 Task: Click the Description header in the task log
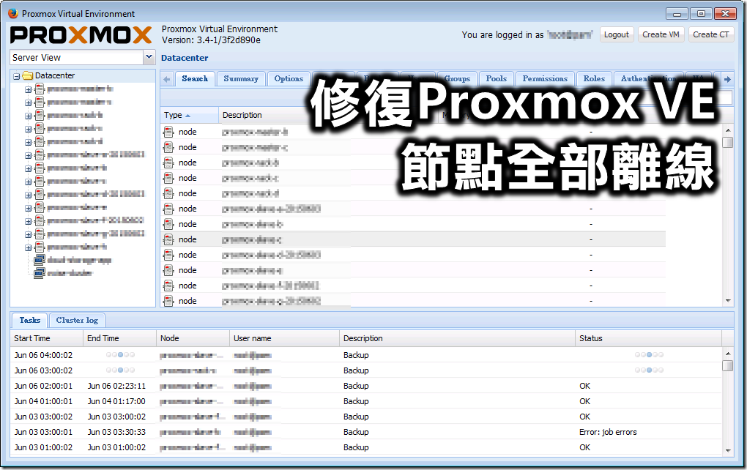coord(457,338)
